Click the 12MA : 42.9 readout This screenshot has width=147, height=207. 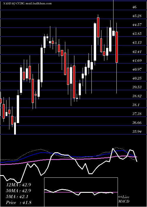pyautogui.click(x=19, y=185)
